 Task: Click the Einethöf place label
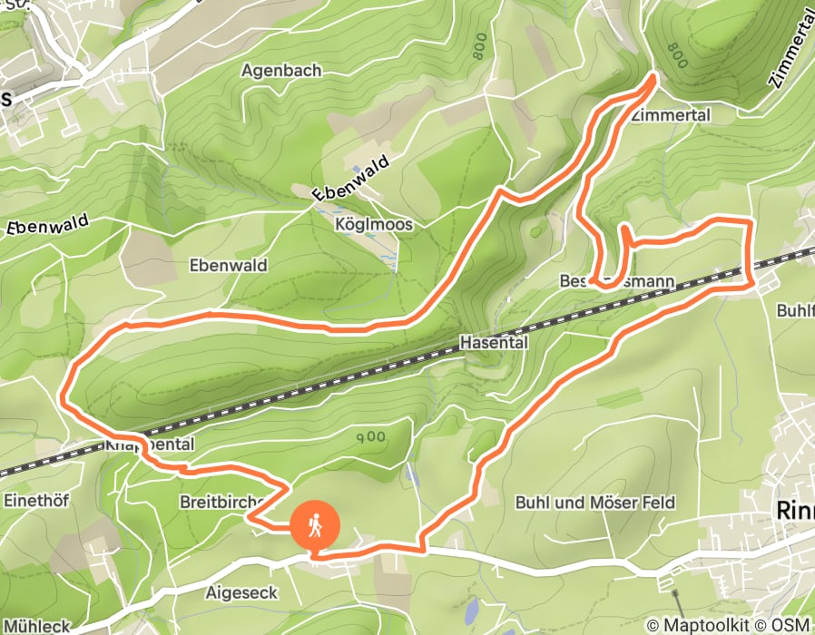pyautogui.click(x=36, y=501)
